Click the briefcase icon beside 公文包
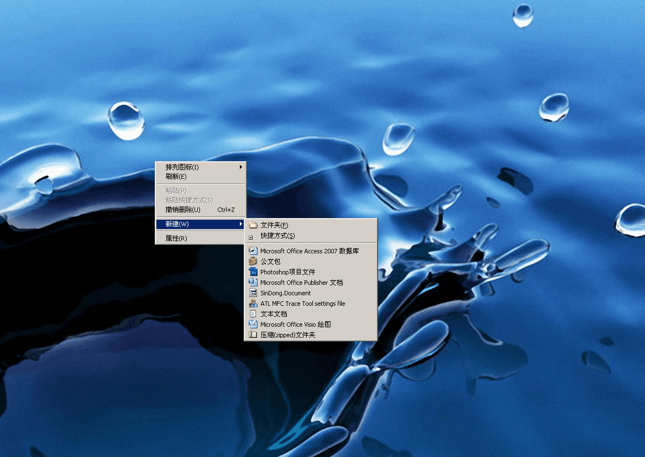 tap(253, 261)
